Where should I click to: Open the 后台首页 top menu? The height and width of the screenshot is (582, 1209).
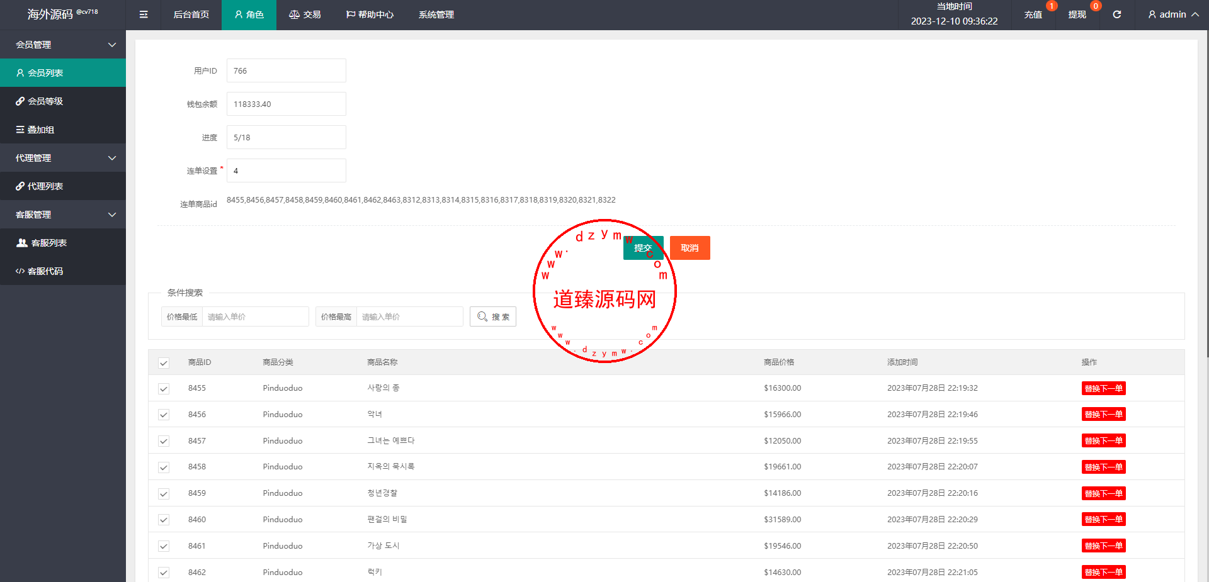tap(191, 14)
